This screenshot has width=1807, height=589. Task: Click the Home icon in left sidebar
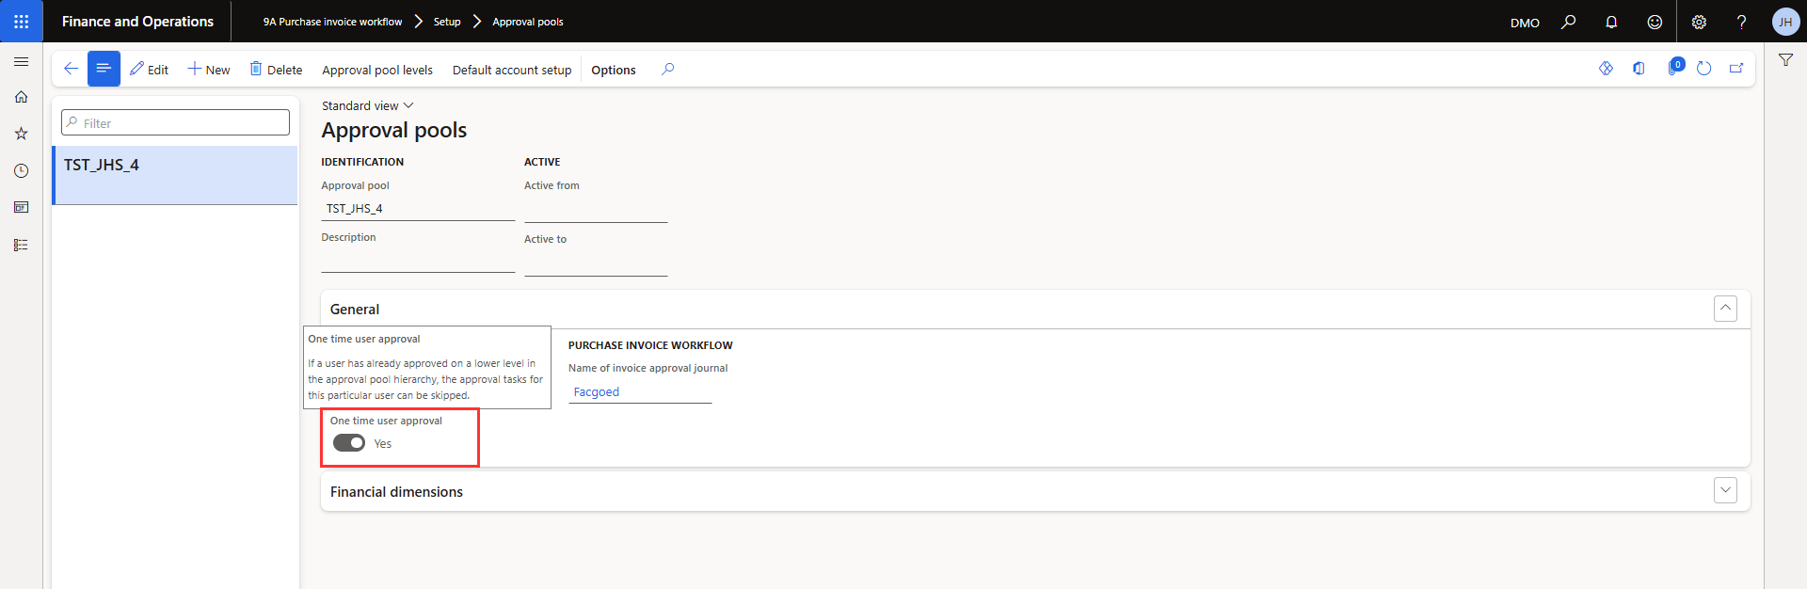[21, 97]
